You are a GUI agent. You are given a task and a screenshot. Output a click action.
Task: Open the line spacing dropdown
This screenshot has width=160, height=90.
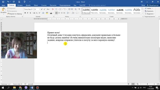(x=68, y=13)
